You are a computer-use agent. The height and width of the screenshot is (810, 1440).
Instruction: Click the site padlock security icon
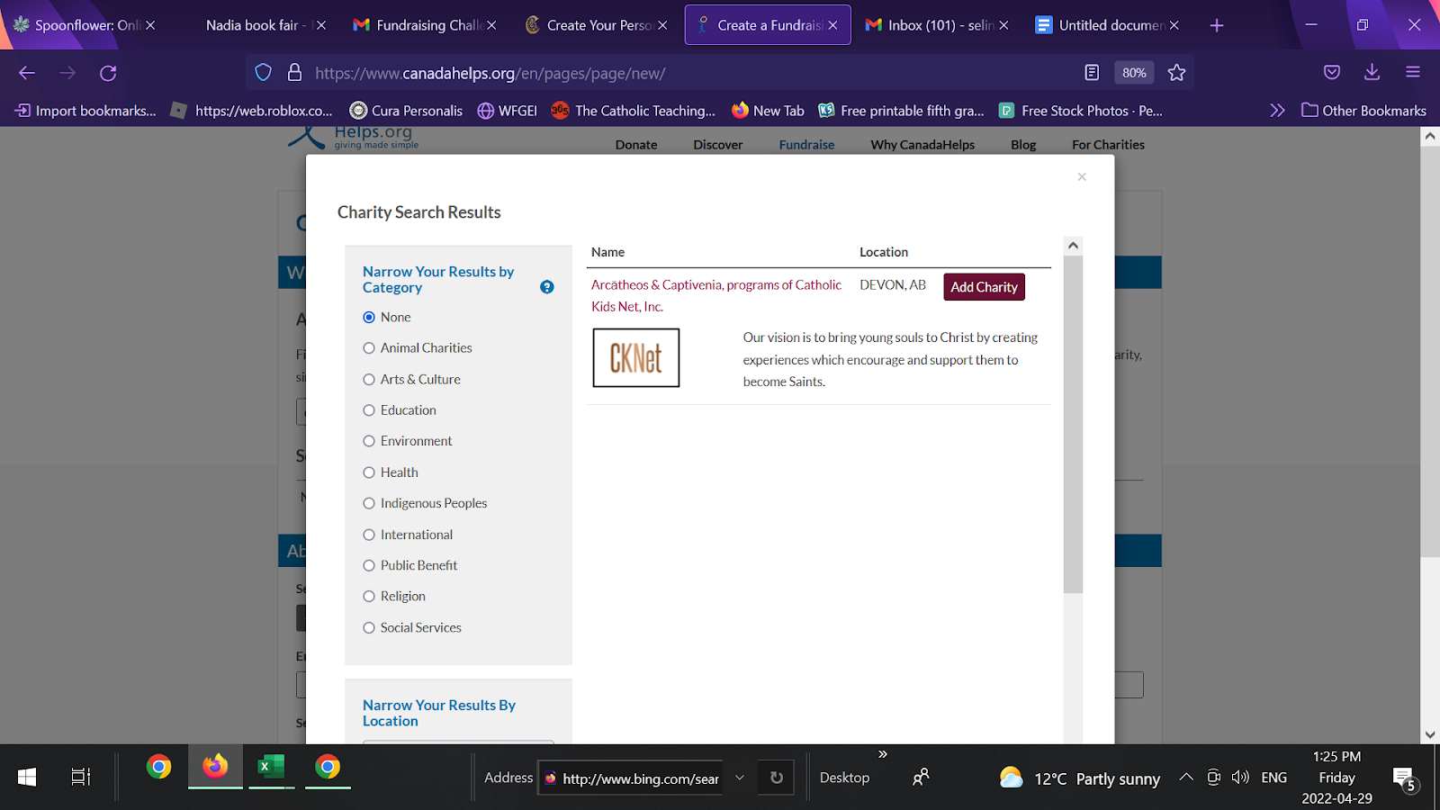[x=294, y=73]
